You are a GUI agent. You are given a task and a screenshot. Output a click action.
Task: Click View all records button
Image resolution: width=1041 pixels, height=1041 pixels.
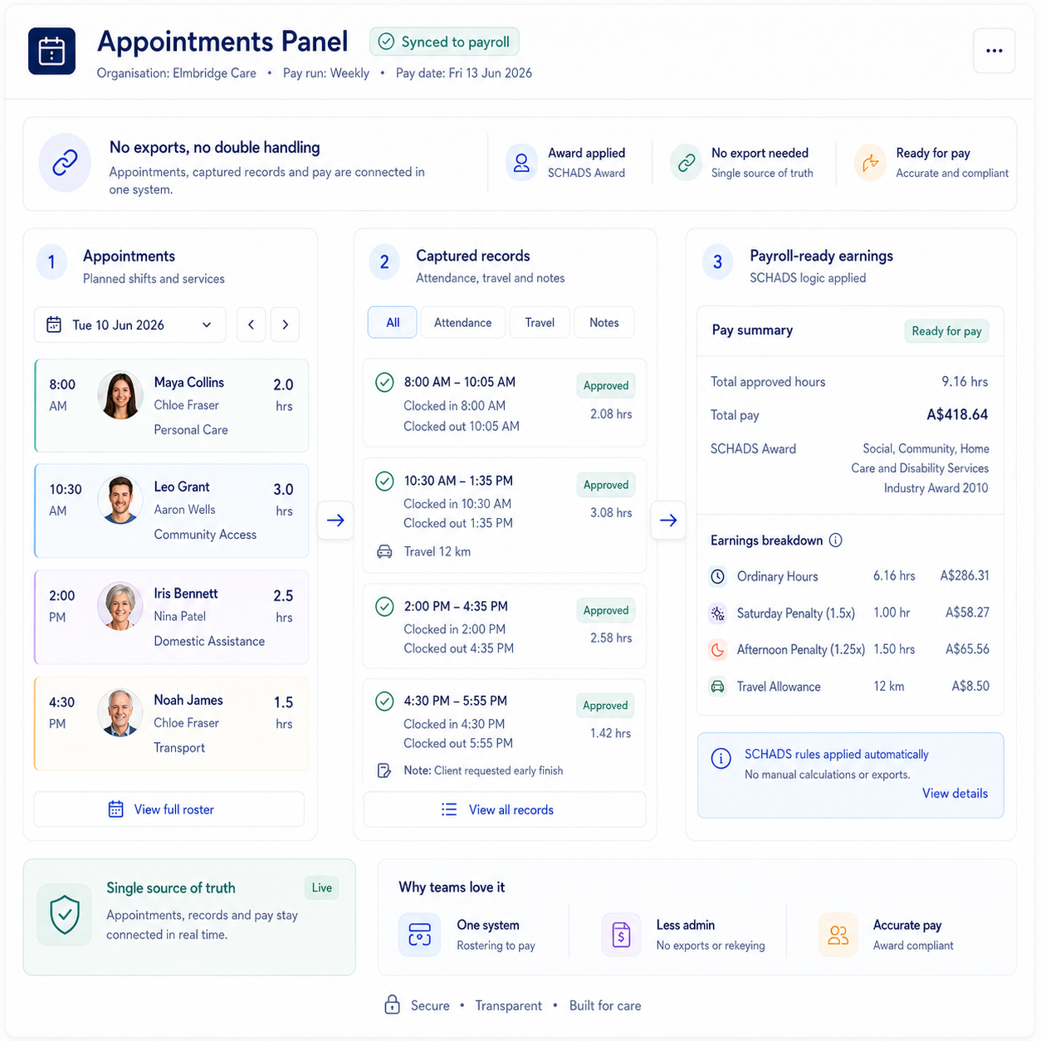pos(505,809)
